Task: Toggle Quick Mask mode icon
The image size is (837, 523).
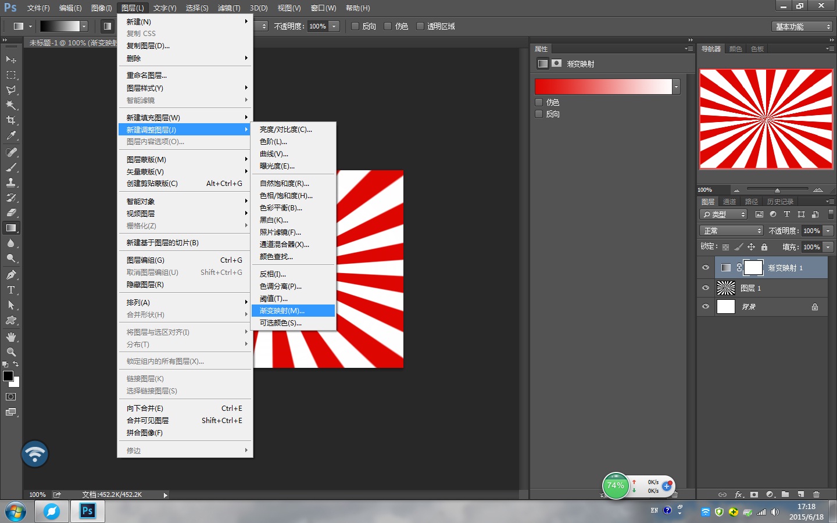Action: click(11, 397)
